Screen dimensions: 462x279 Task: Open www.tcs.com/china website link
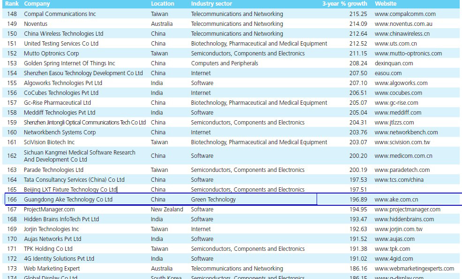click(399, 179)
